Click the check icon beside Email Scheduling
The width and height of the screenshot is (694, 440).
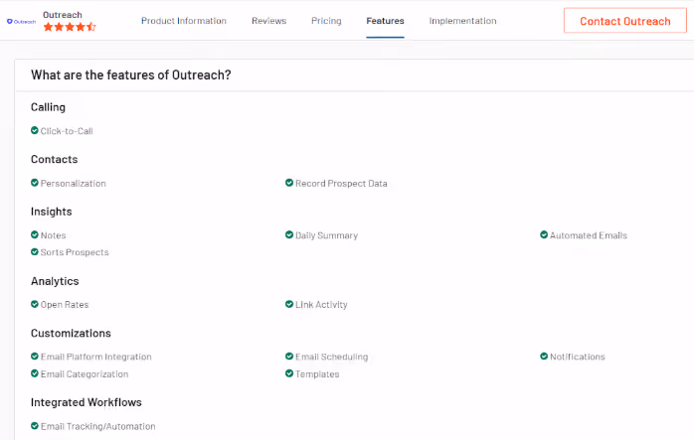pyautogui.click(x=289, y=357)
